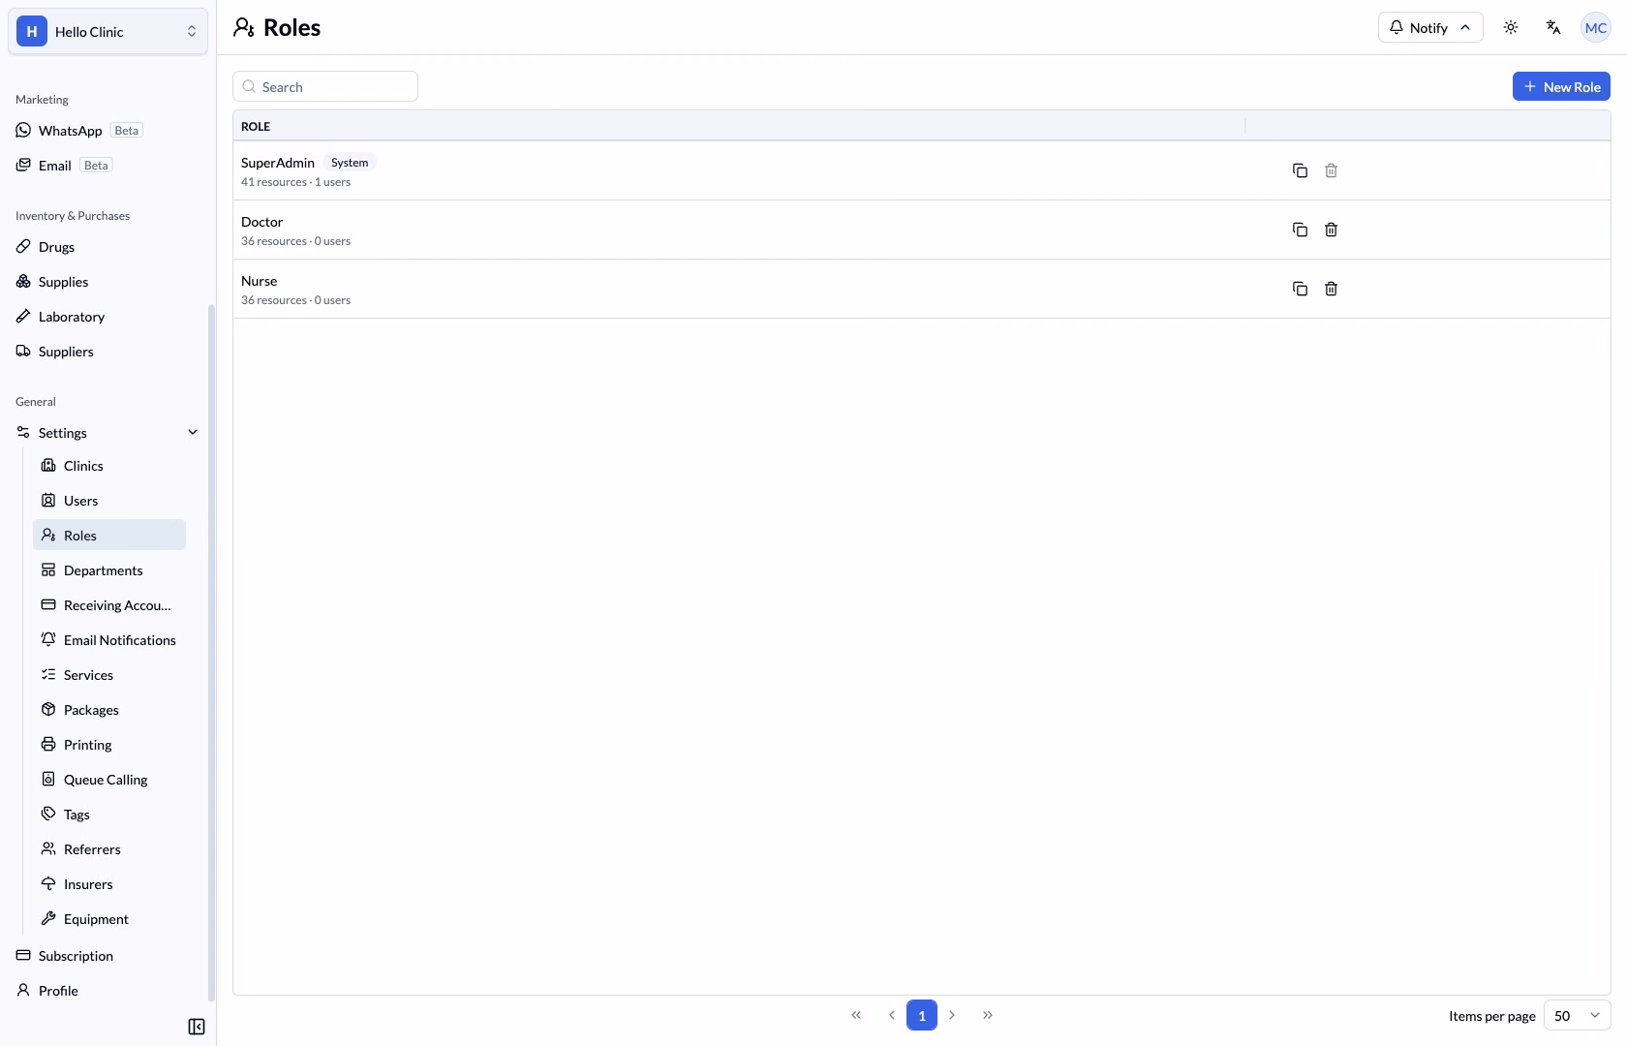Click the WhatsApp icon in Marketing

pyautogui.click(x=23, y=130)
